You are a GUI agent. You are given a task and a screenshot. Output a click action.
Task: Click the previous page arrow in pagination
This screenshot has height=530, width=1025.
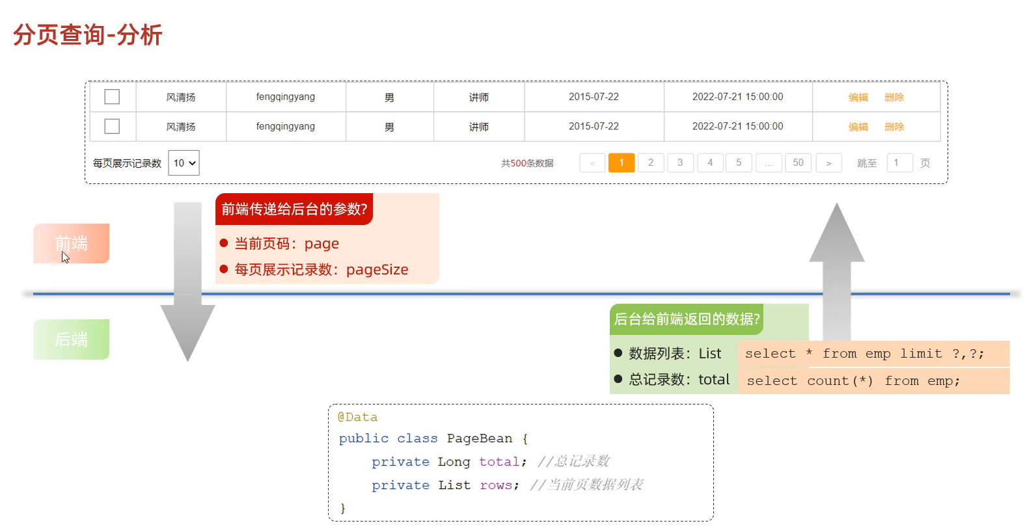pyautogui.click(x=592, y=163)
